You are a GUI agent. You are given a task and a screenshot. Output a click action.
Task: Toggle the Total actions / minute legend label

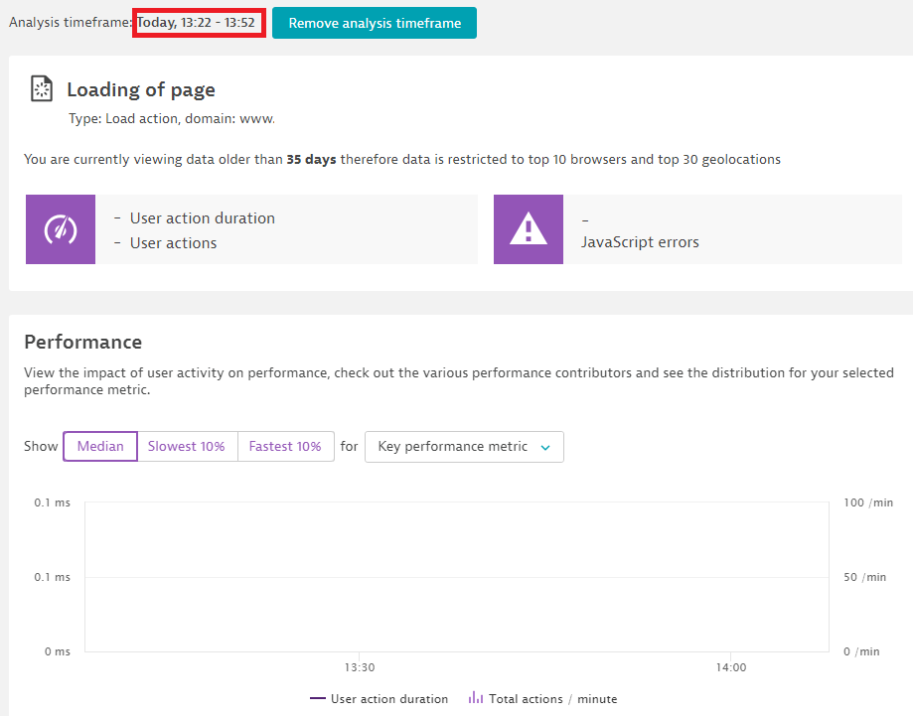(x=552, y=699)
